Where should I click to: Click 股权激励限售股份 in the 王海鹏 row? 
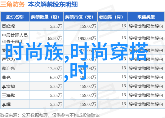pyautogui.click(x=146, y=95)
